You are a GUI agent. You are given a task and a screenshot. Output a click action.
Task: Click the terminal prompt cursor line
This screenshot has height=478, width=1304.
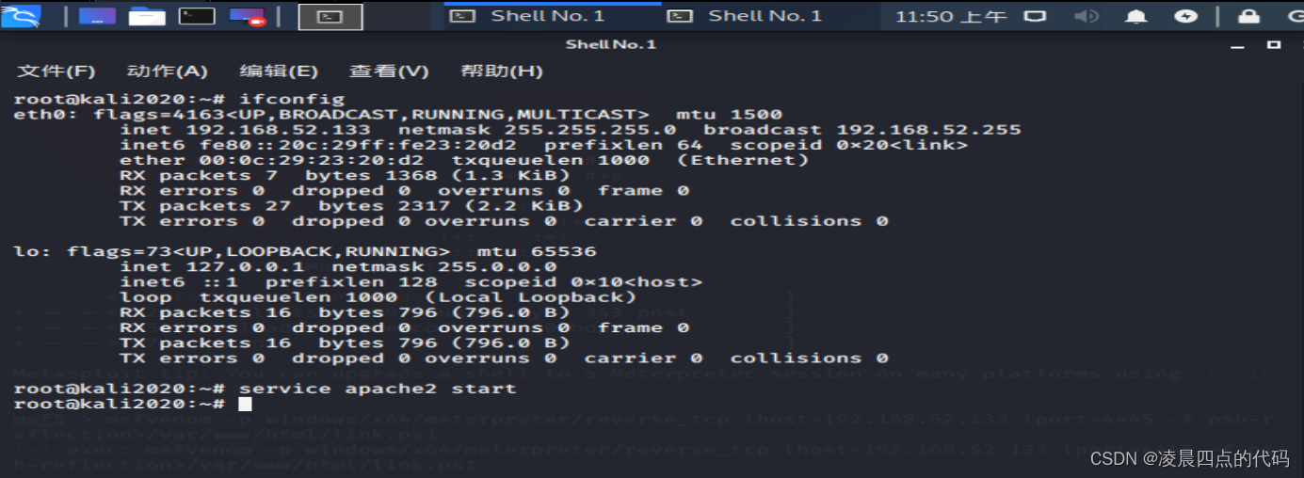point(245,404)
